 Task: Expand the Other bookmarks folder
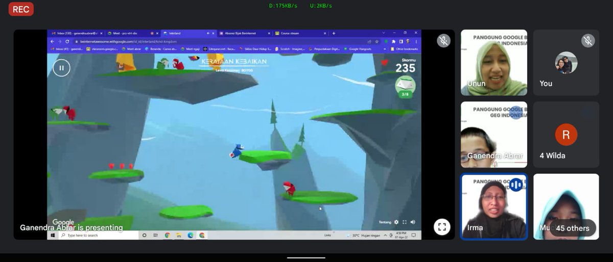click(x=405, y=49)
